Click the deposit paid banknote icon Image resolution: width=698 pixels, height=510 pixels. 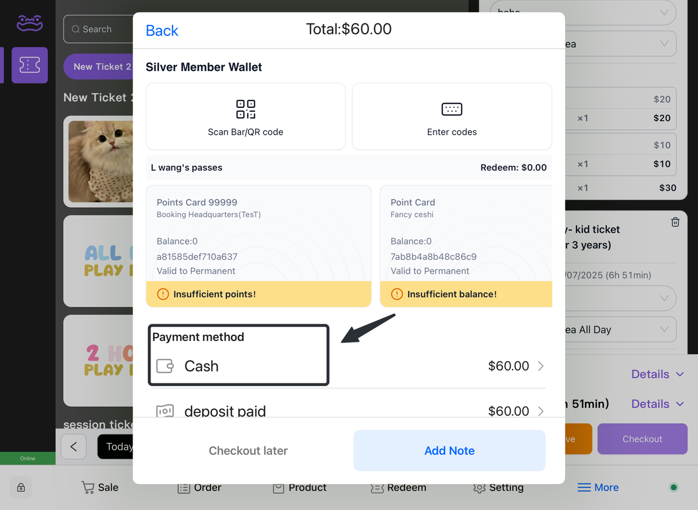pos(165,411)
